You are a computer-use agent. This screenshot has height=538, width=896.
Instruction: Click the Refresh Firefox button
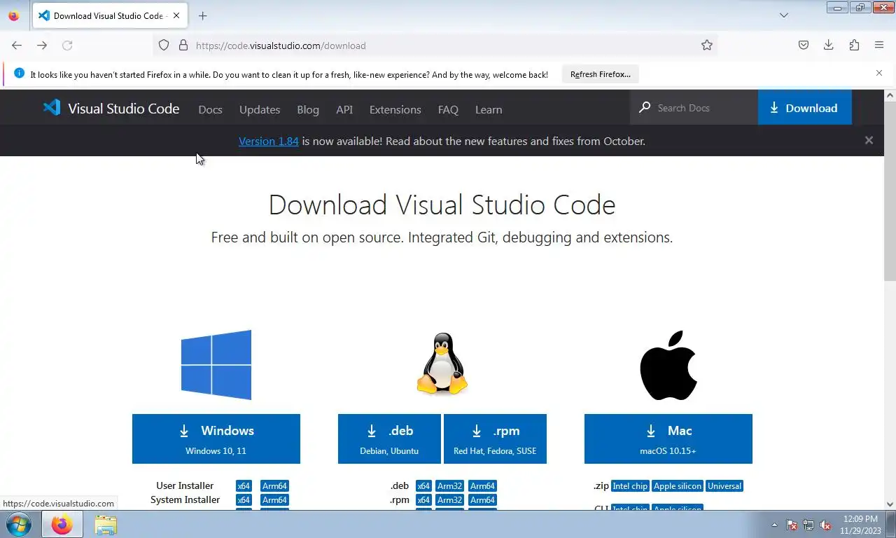pos(601,74)
